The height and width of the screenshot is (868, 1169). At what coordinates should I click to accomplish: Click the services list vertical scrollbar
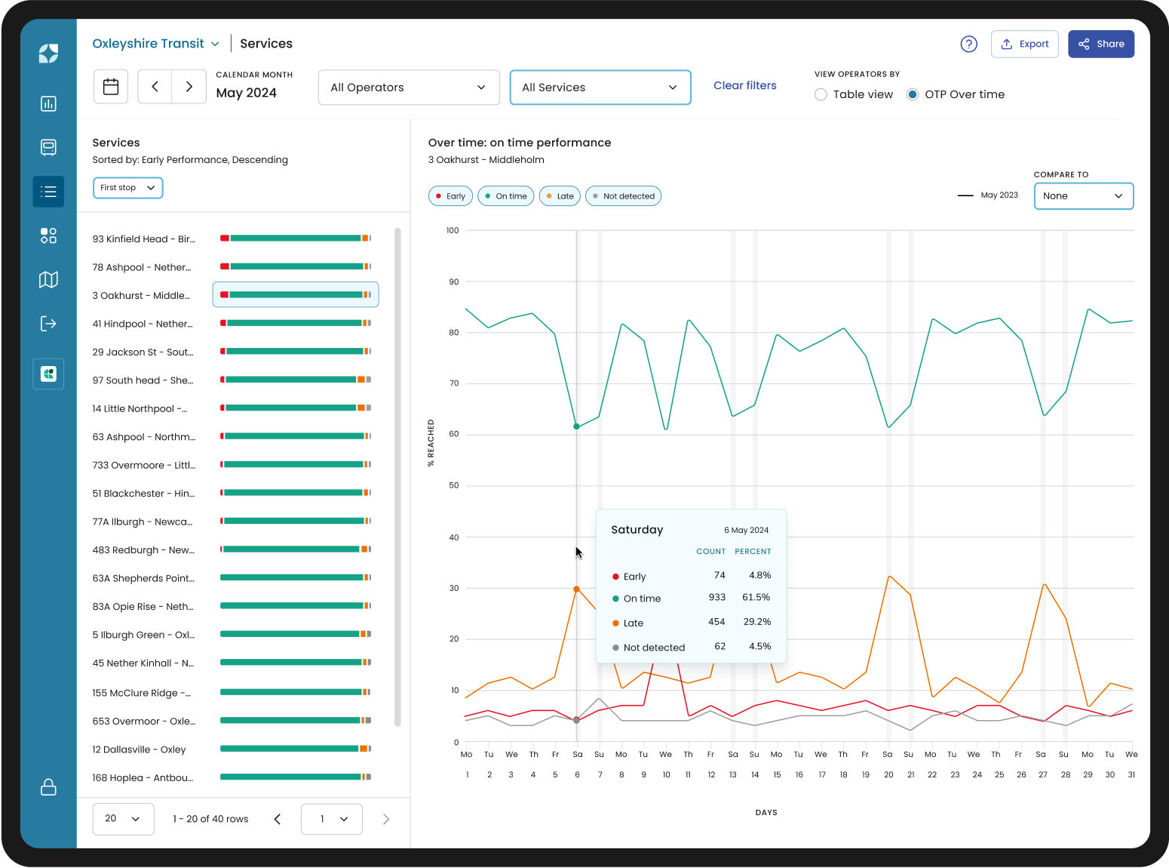point(397,477)
